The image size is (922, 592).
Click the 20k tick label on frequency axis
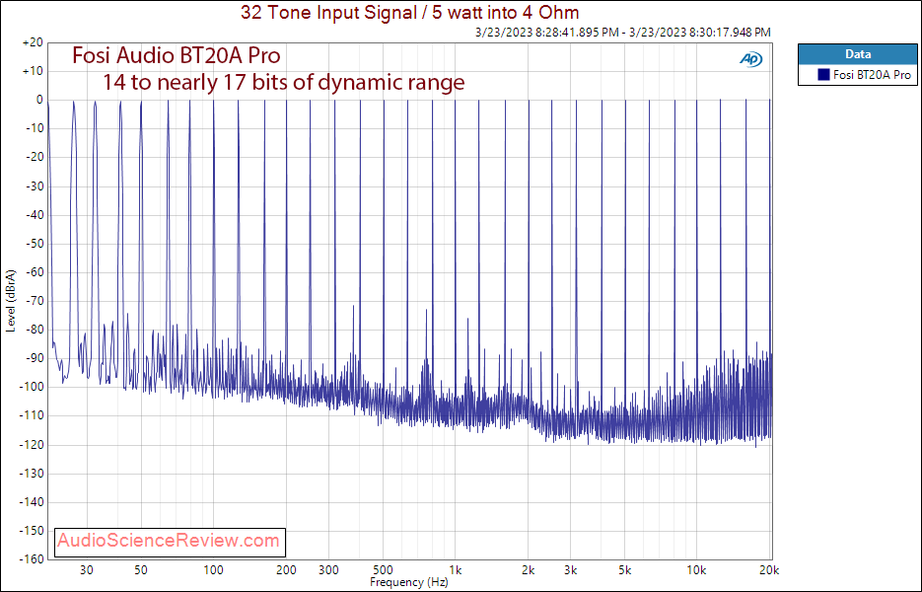(769, 569)
